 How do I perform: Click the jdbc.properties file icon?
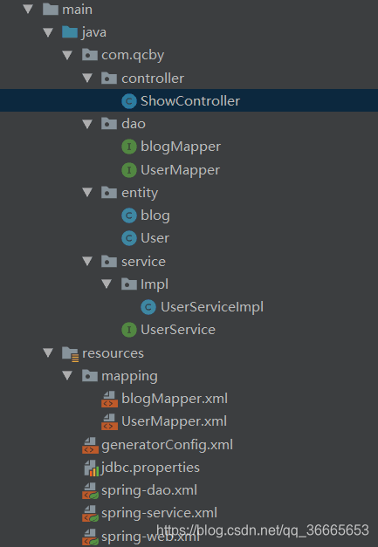pyautogui.click(x=92, y=468)
